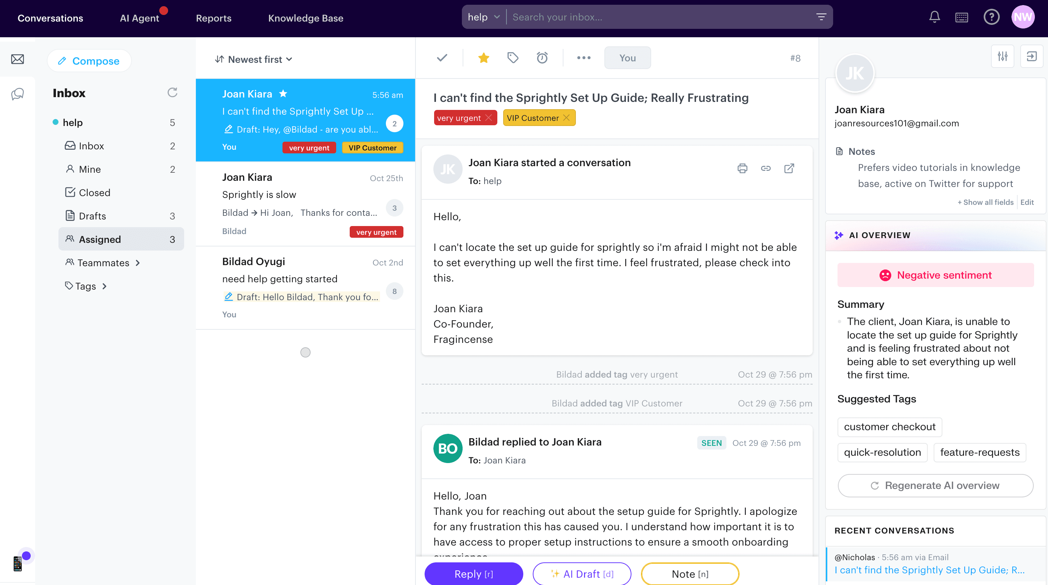This screenshot has width=1048, height=585.
Task: Star the current conversation
Action: (x=483, y=58)
